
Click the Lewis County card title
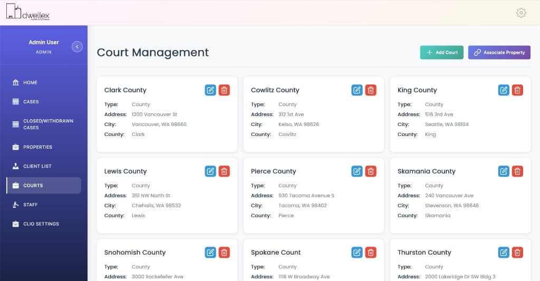(126, 171)
